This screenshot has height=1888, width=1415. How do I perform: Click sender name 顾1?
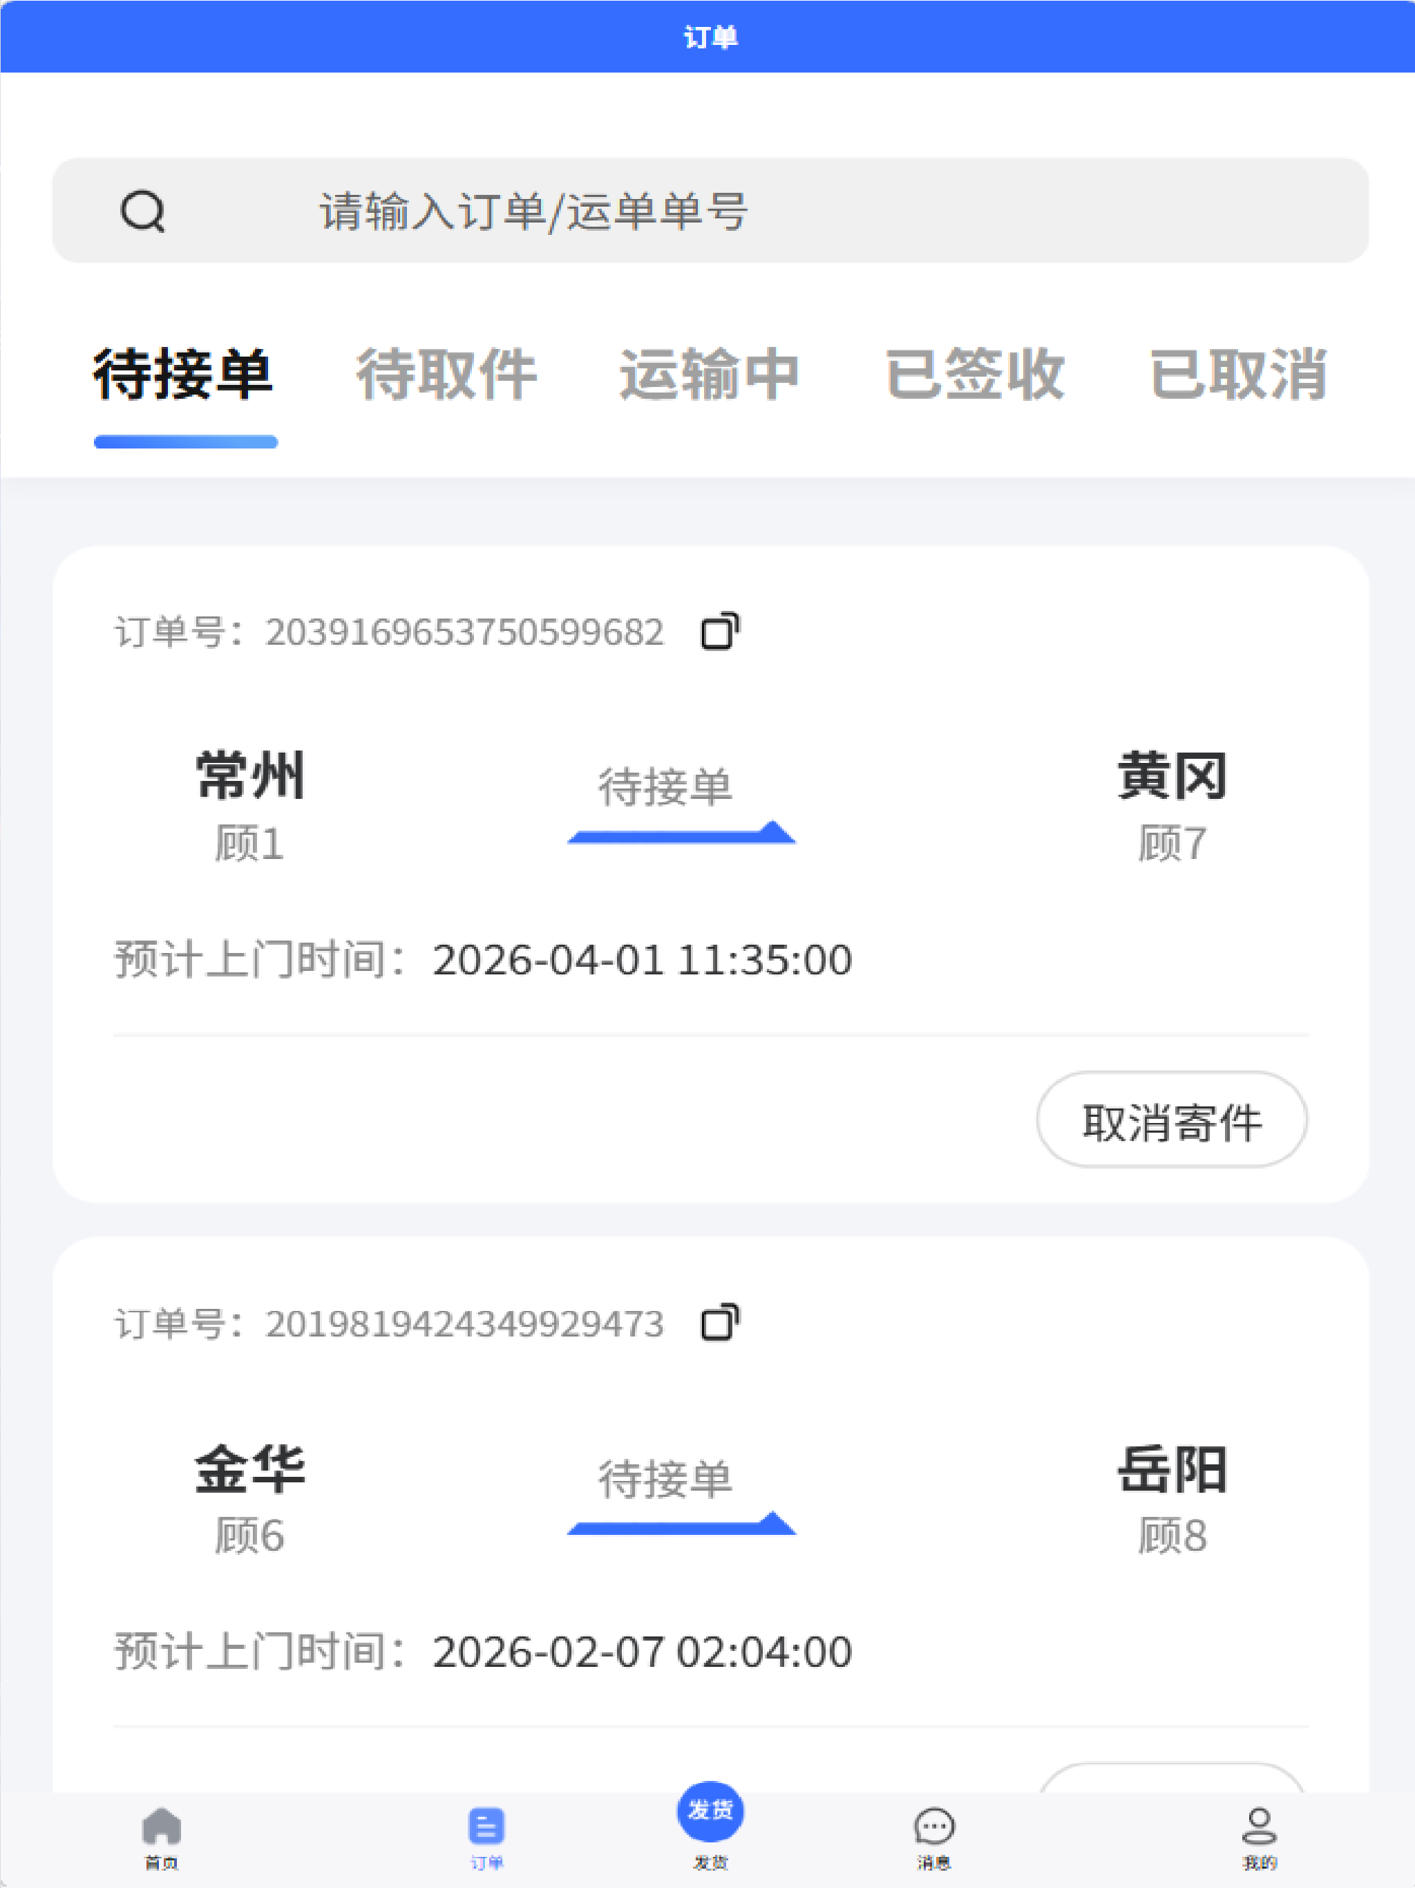click(x=249, y=843)
